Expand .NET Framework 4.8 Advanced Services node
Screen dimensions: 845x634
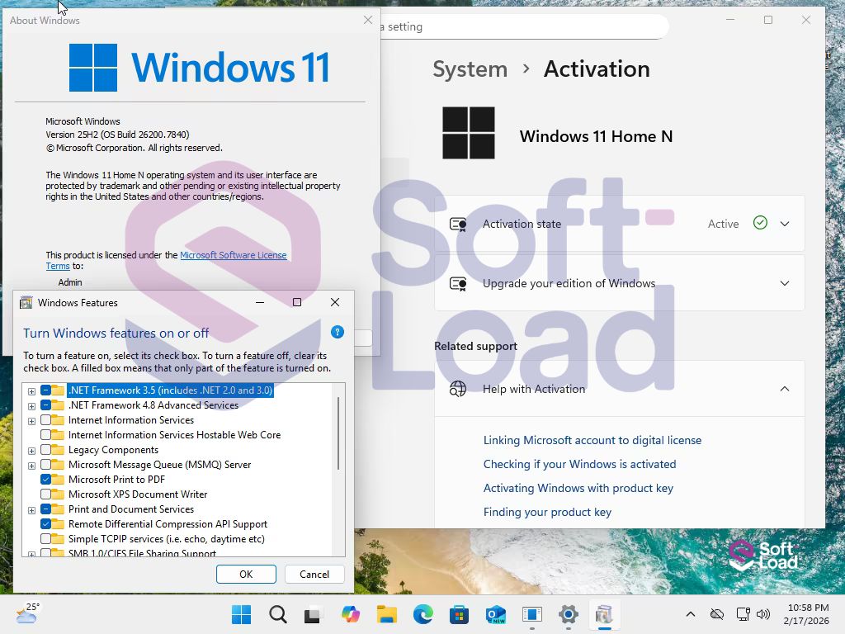(32, 406)
